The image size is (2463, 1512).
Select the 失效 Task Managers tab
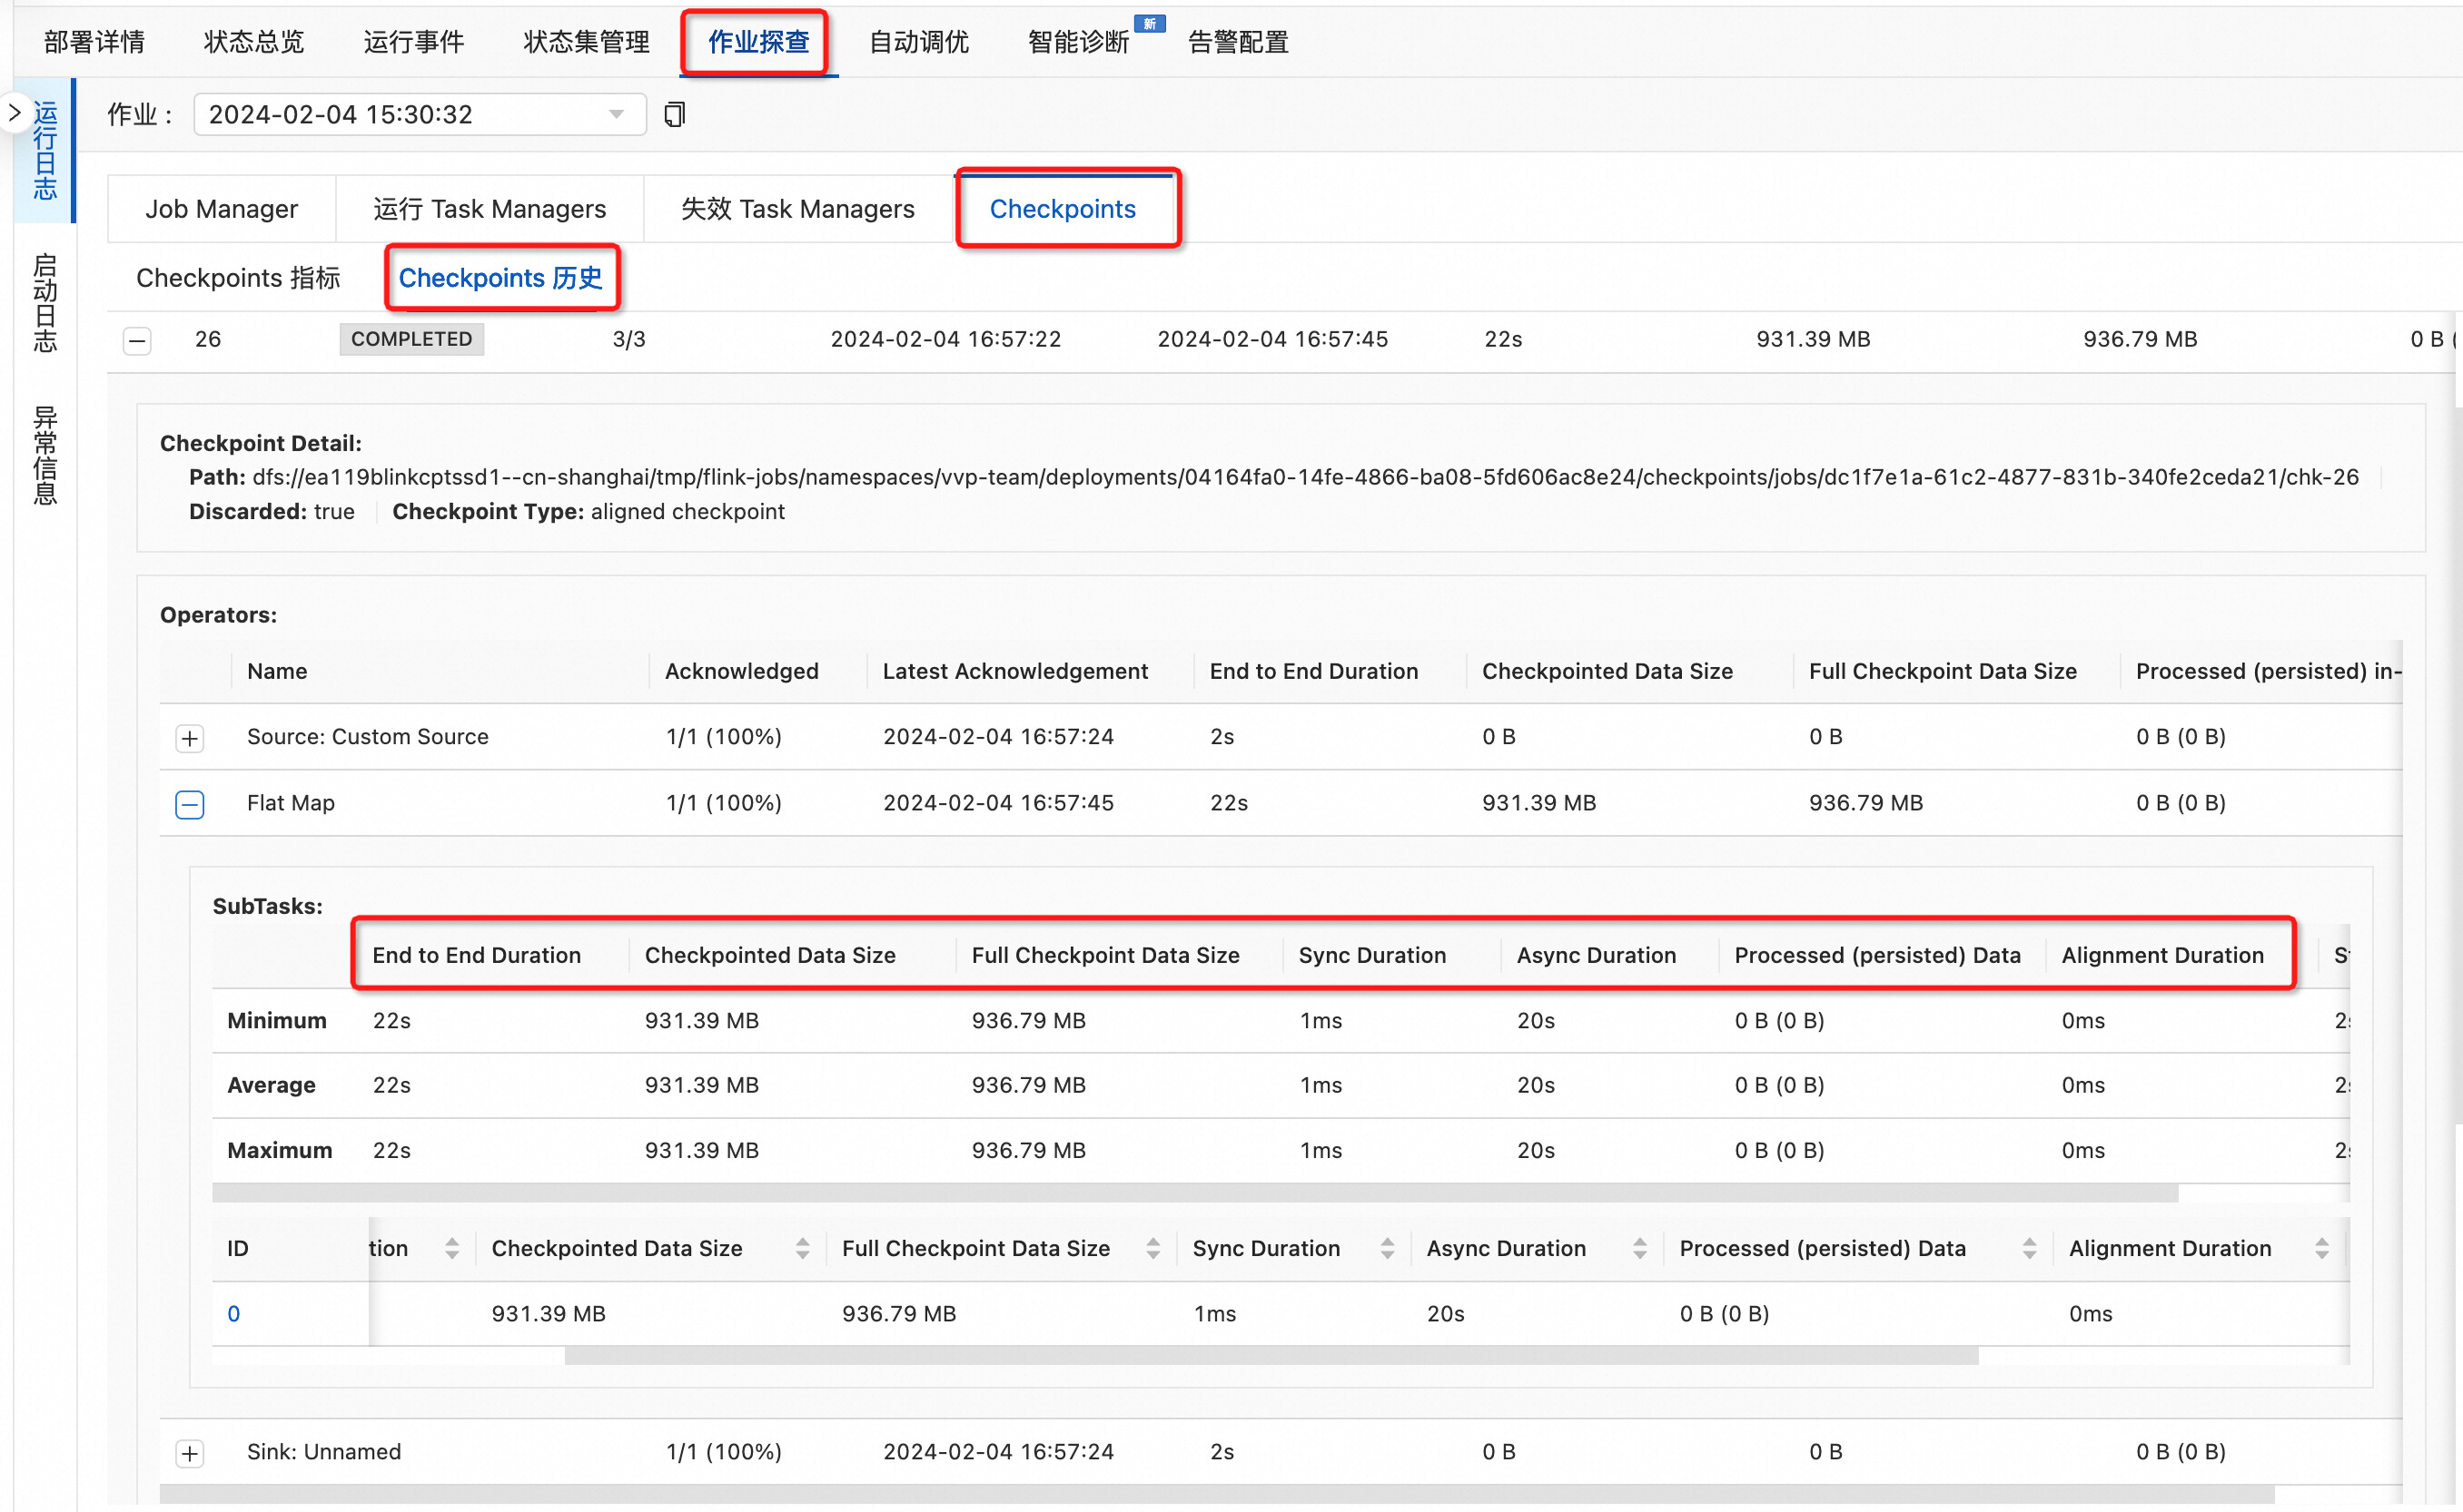click(796, 208)
